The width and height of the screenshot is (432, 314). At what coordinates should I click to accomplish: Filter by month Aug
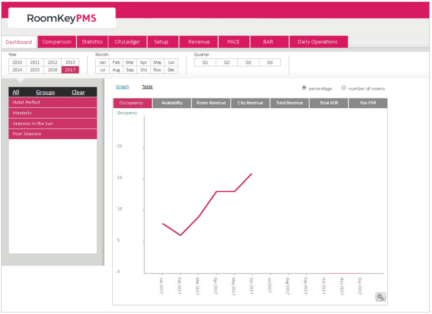(116, 70)
